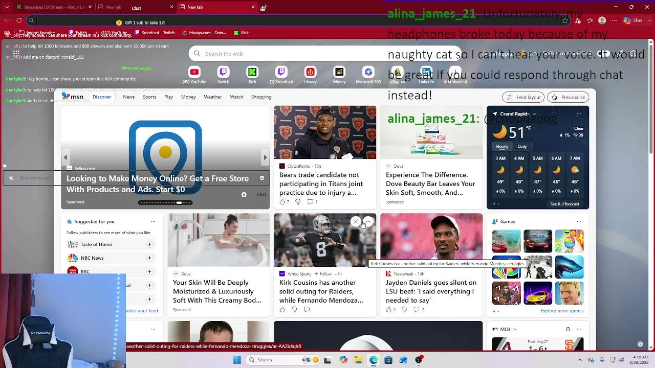This screenshot has height=368, width=655.
Task: Click the magnifier in the web search box
Action: [197, 54]
